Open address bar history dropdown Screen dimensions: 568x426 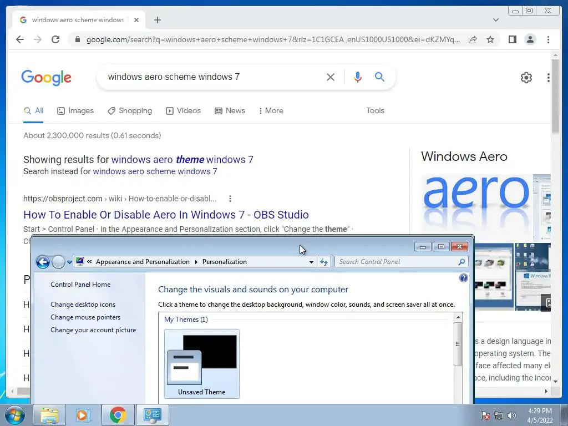coord(311,262)
